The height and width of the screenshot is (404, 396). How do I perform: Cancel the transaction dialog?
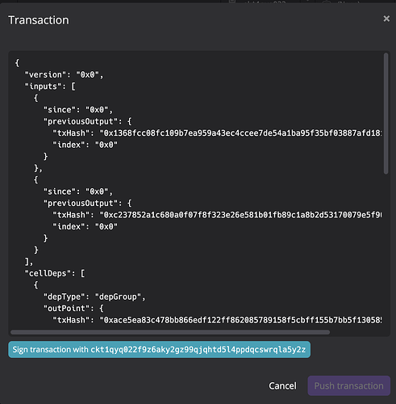(x=282, y=385)
